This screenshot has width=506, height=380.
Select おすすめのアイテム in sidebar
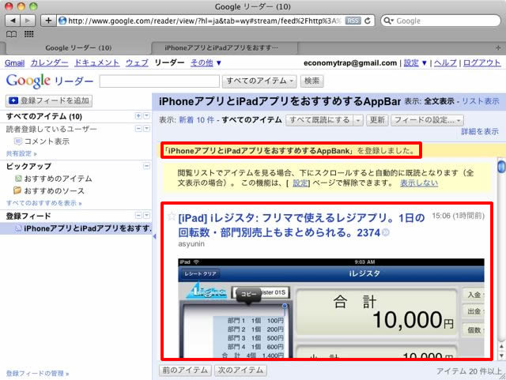click(x=58, y=179)
